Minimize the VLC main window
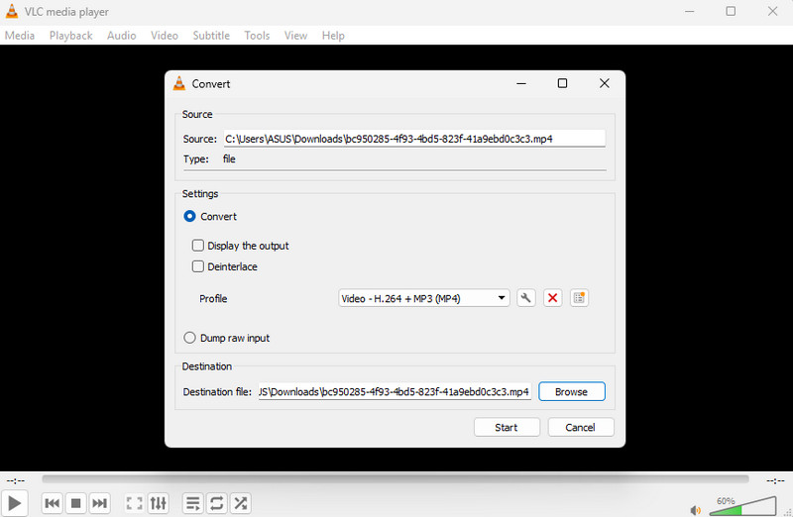 [690, 11]
